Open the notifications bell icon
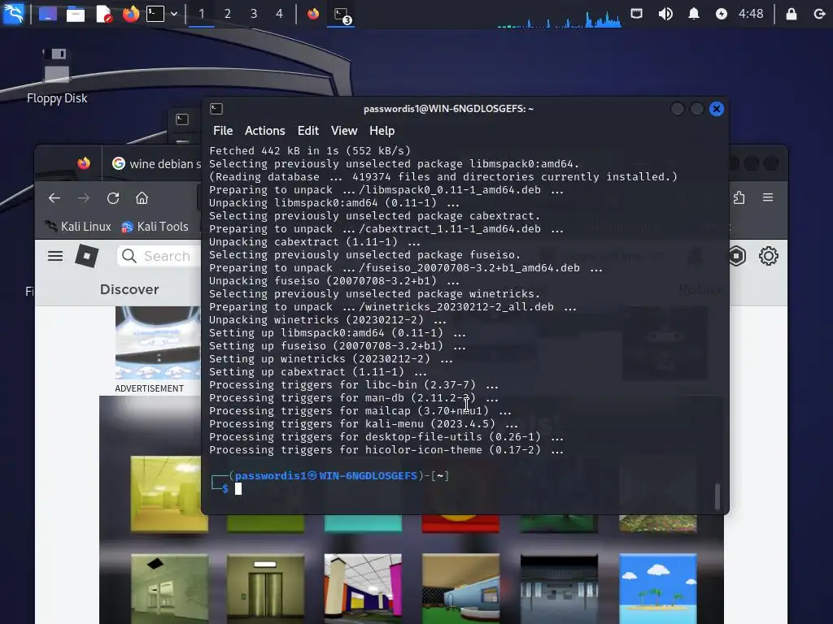Viewport: 833px width, 624px height. (693, 14)
